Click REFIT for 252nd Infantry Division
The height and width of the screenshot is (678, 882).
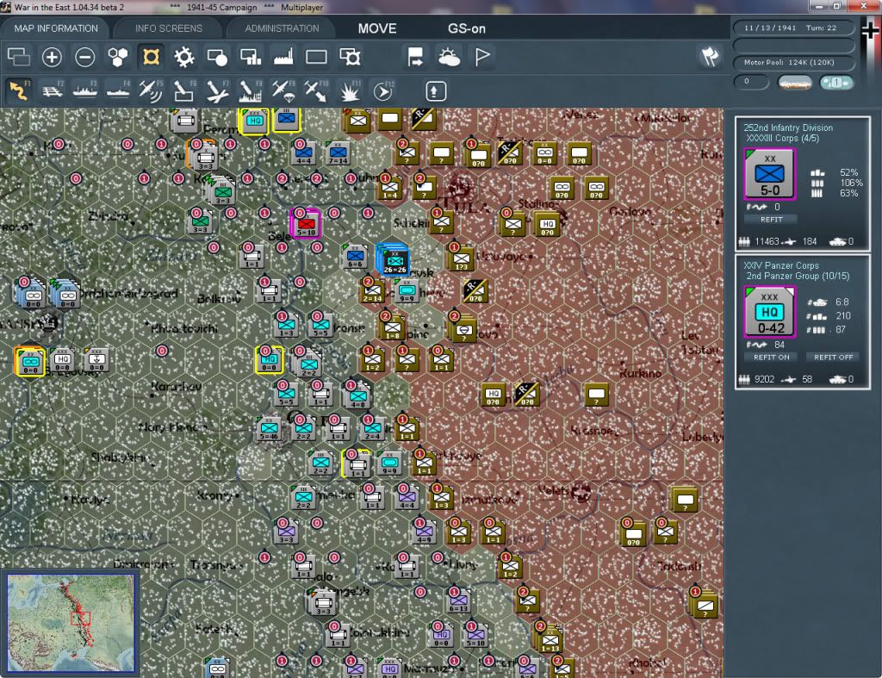click(x=771, y=220)
